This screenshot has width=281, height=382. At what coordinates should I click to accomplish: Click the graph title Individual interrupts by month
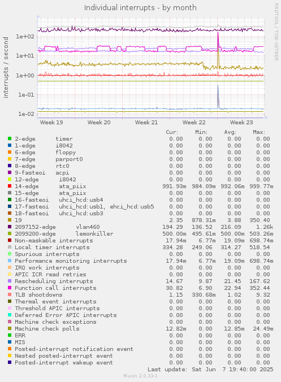[x=140, y=8]
